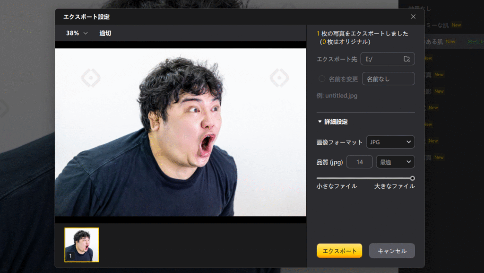
Task: Click the chevron arrow beside 38% zoom
Action: tap(86, 33)
